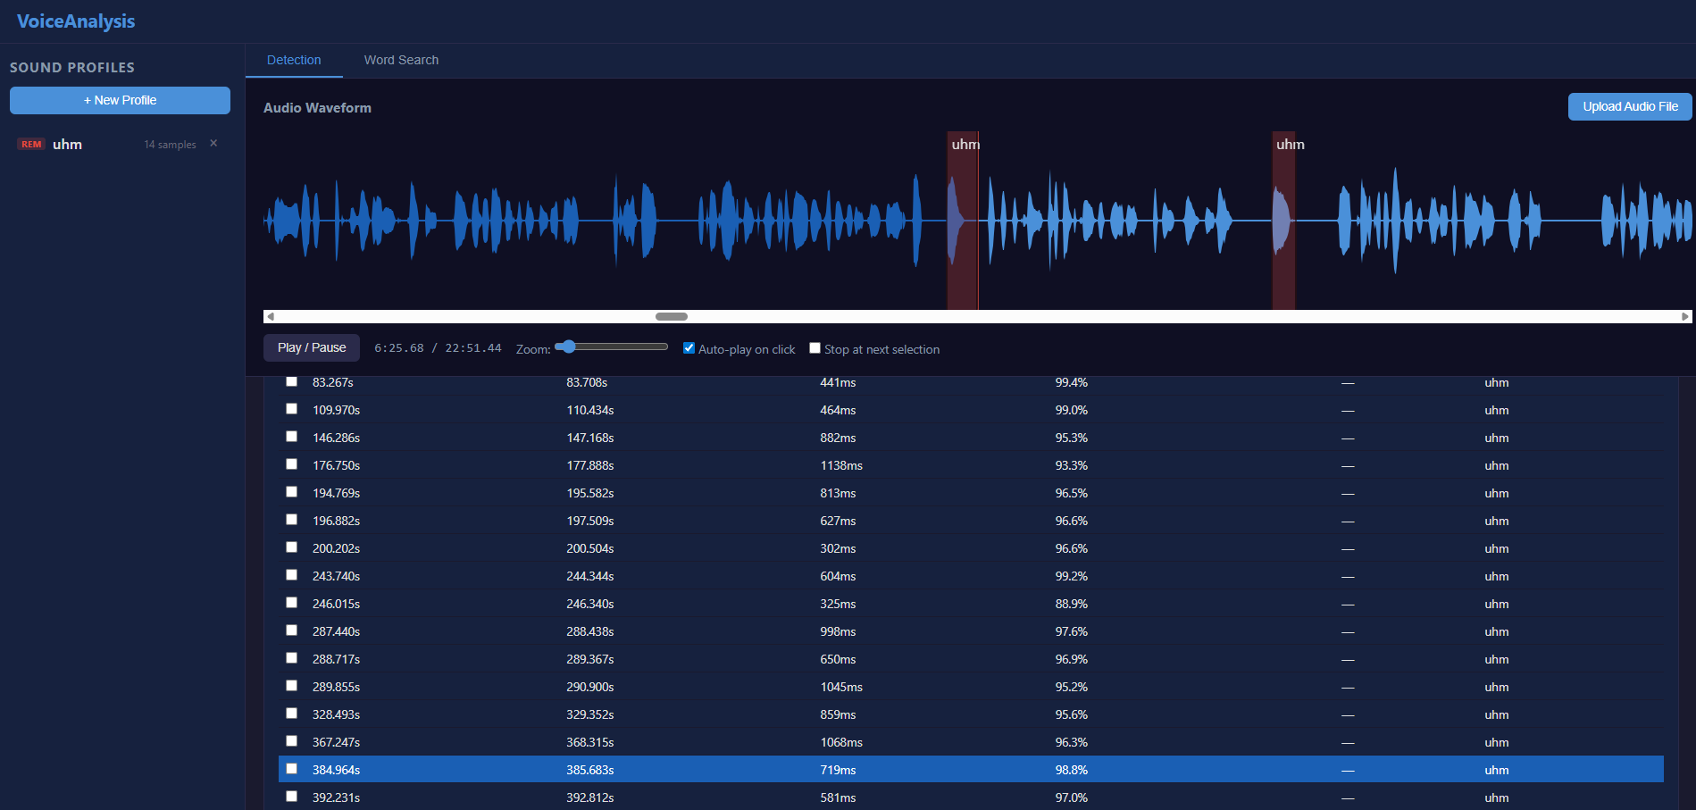Click the 14 samples label
Image resolution: width=1696 pixels, height=810 pixels.
tap(170, 145)
